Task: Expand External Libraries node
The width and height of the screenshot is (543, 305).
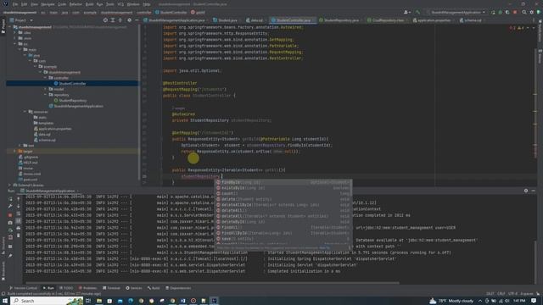Action: [x=9, y=186]
